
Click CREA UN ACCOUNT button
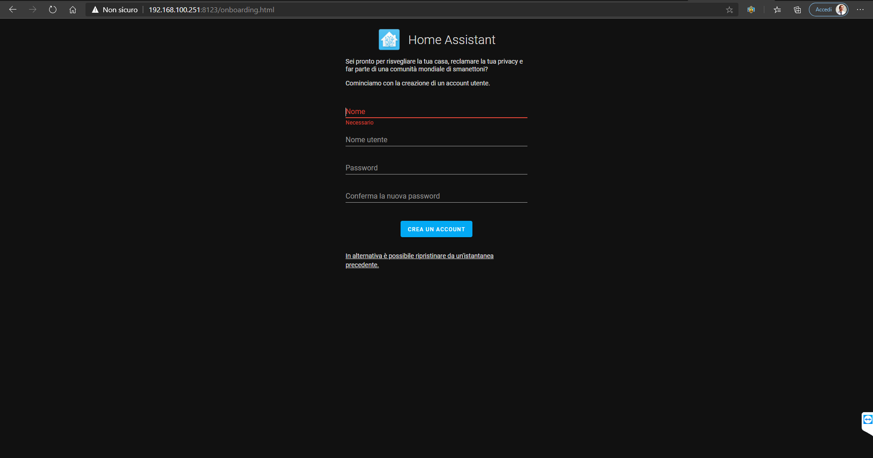coord(436,229)
